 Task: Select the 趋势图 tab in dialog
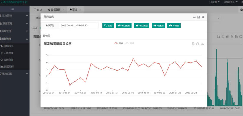[46, 36]
